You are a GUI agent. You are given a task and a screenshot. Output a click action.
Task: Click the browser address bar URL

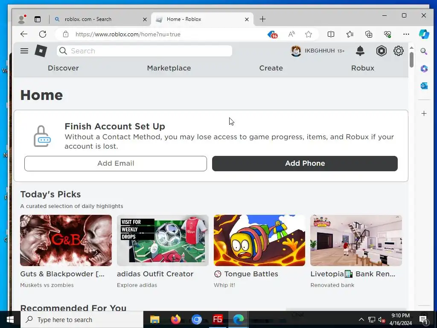click(128, 34)
